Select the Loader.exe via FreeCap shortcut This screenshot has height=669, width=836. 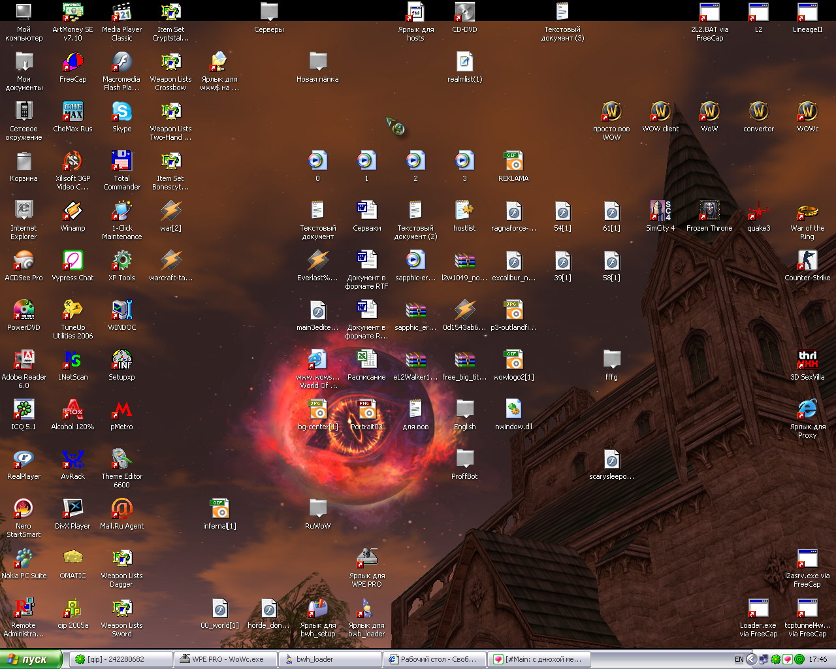point(758,617)
